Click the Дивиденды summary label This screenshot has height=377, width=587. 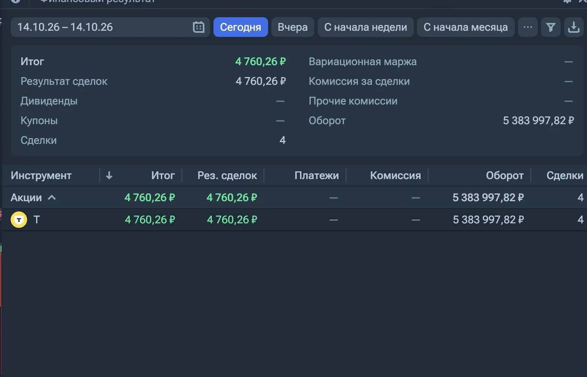[x=49, y=101]
